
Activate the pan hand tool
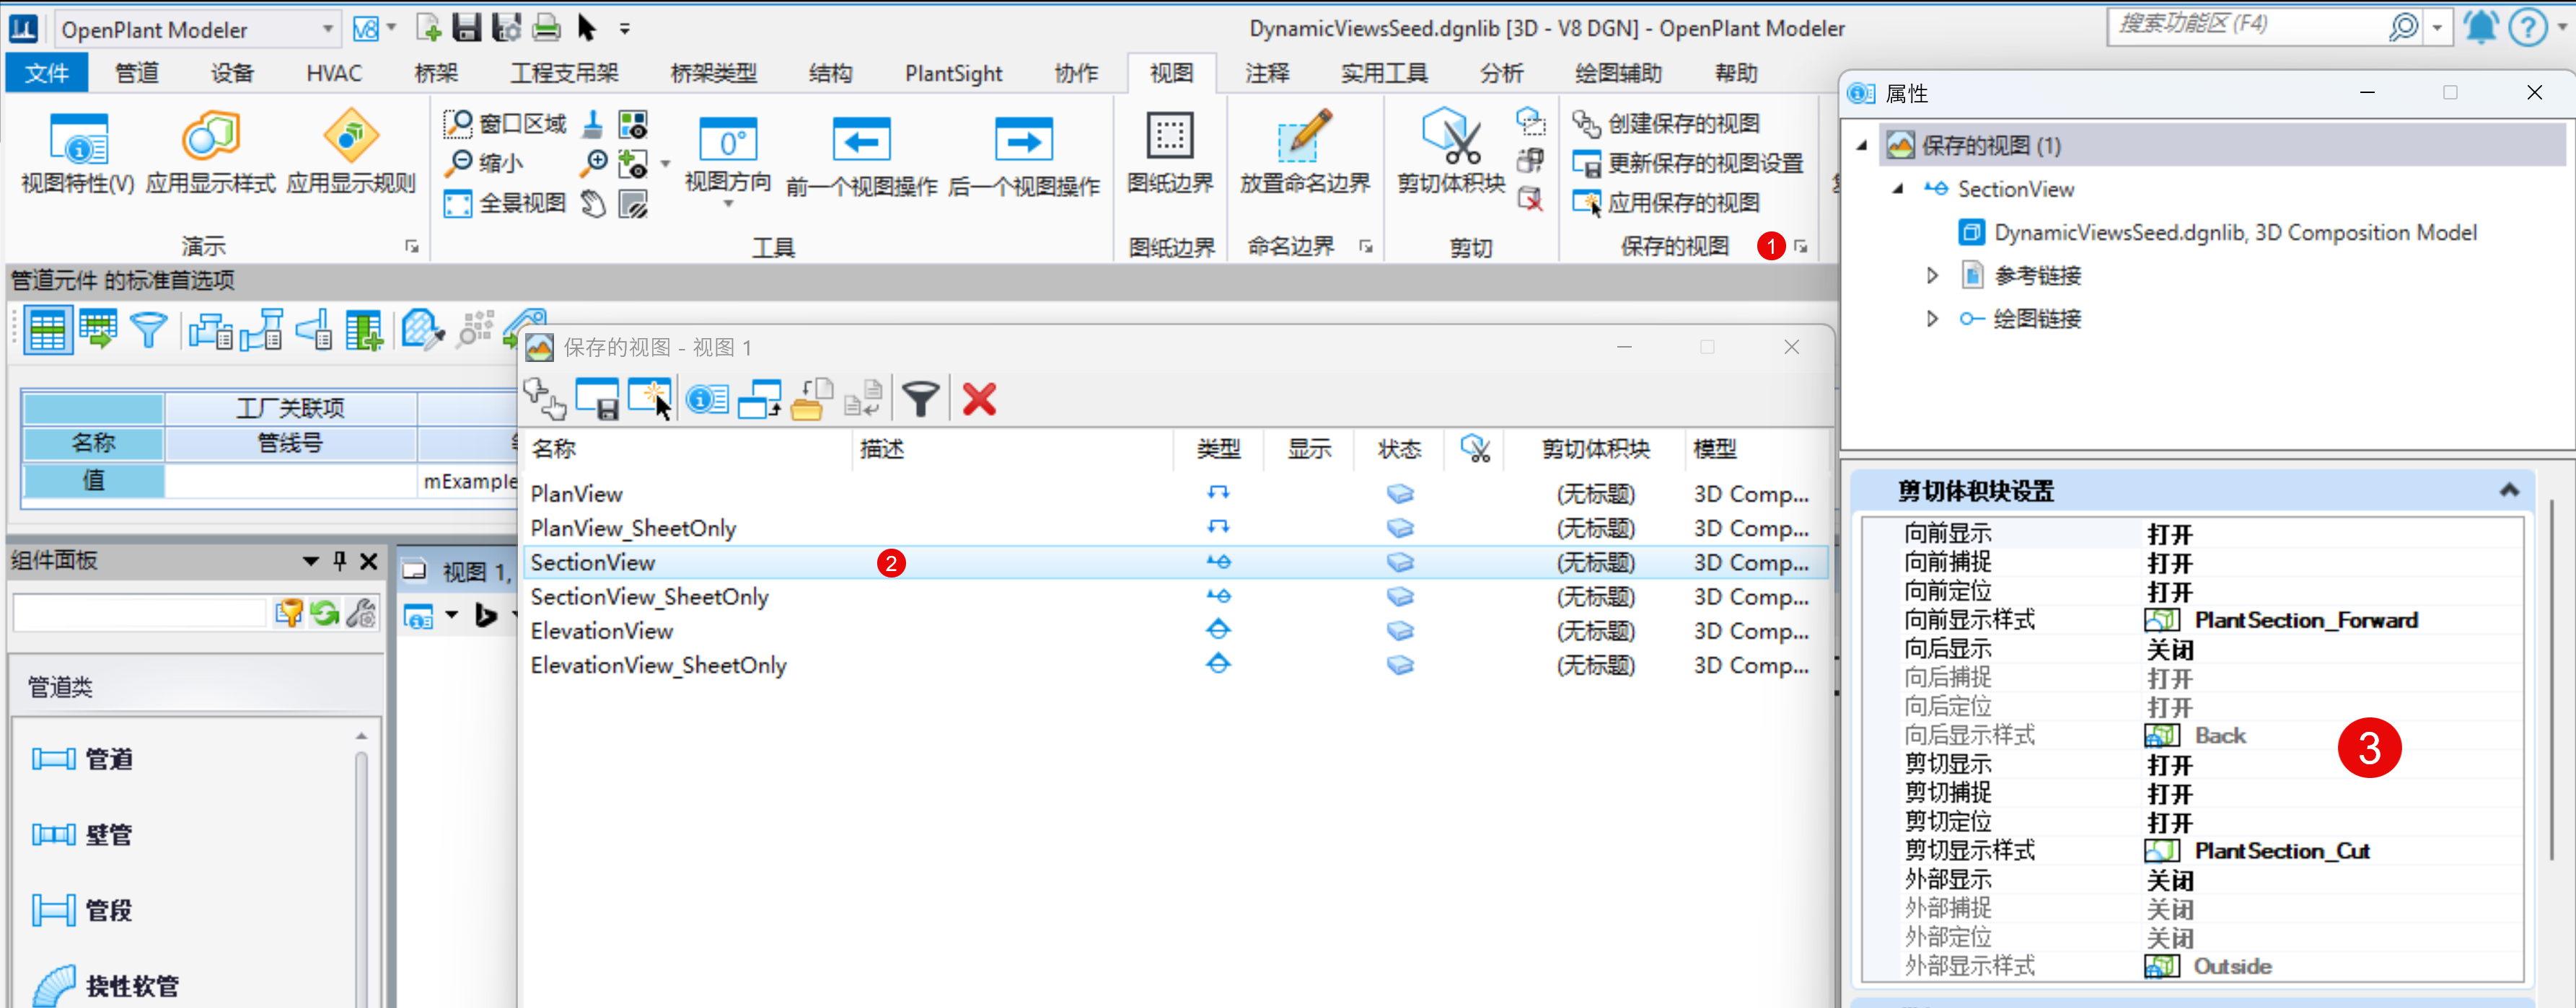click(592, 203)
